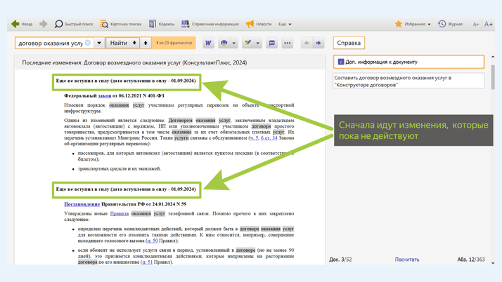Increase font size with A+
Screen dimensions: 502x282
489,24
